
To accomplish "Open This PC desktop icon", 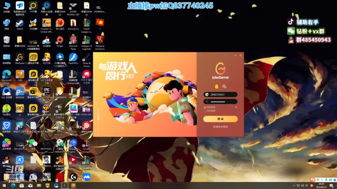I will point(6,7).
